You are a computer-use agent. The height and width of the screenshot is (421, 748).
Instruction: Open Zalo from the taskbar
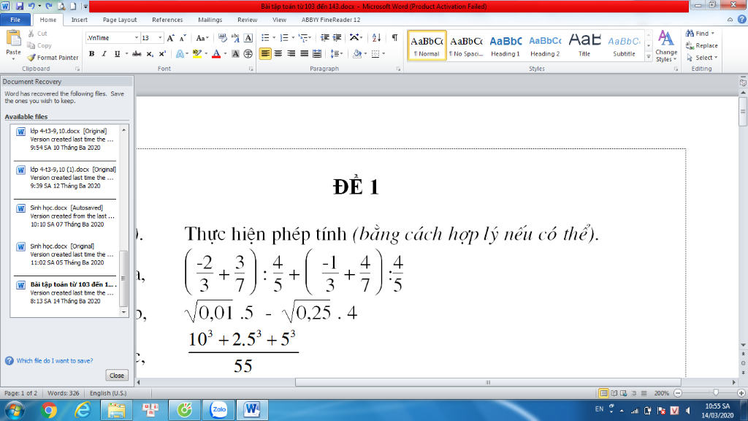[218, 410]
